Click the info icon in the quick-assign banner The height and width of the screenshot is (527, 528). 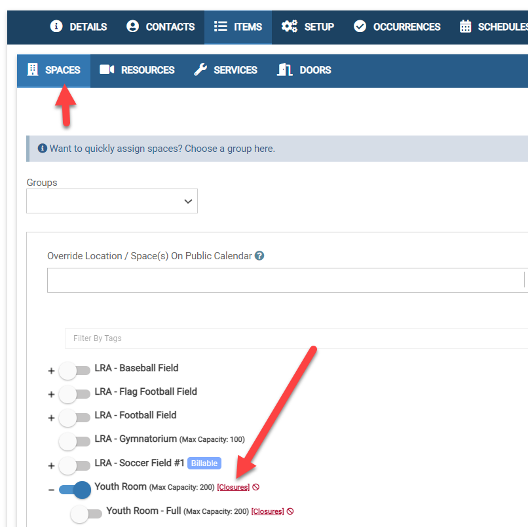pyautogui.click(x=43, y=149)
